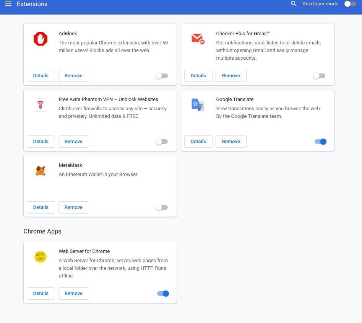Image resolution: width=362 pixels, height=323 pixels.
Task: Click the Web Server 200 OK icon
Action: (41, 257)
